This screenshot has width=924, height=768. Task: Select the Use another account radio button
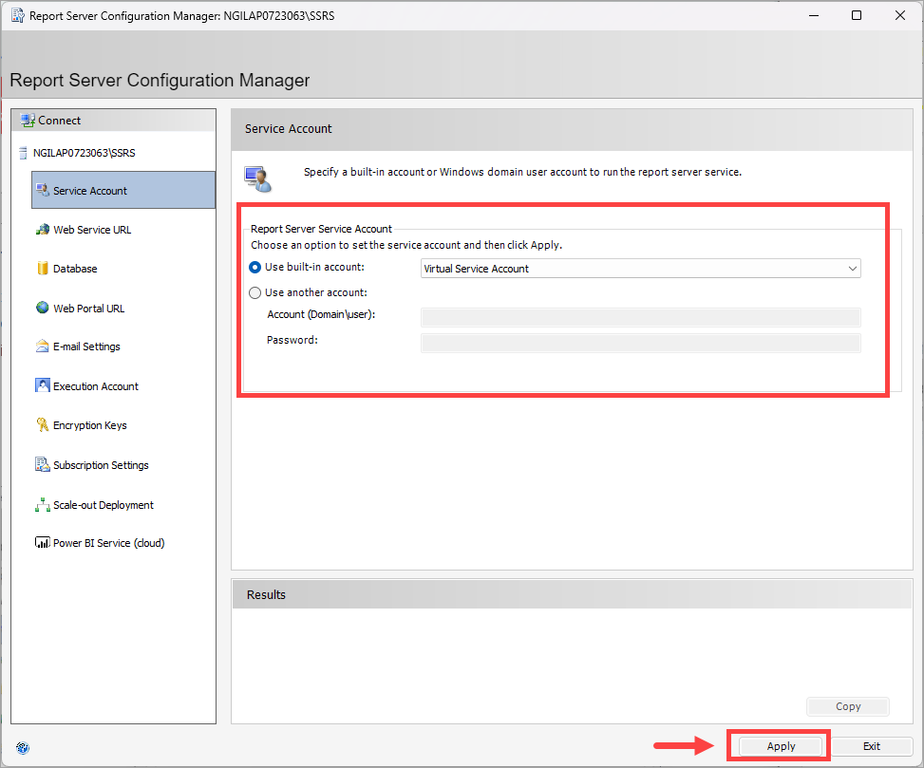pyautogui.click(x=255, y=292)
